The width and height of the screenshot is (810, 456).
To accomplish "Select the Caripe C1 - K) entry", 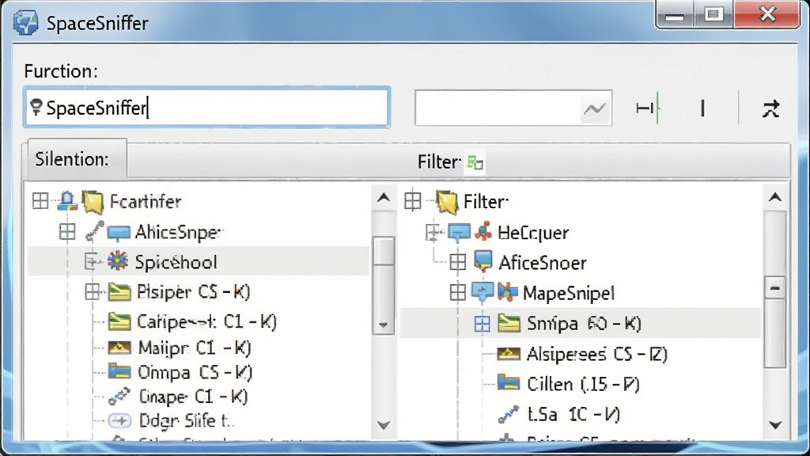I will [x=206, y=321].
